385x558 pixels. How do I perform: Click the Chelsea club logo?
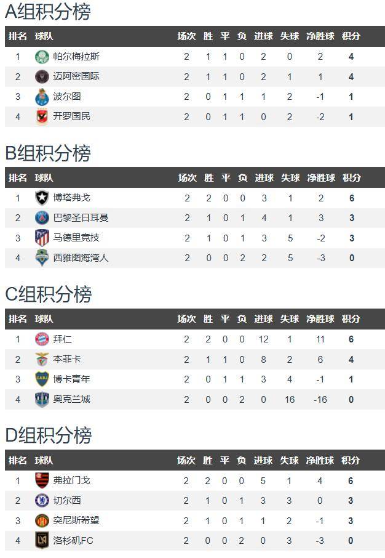(x=42, y=501)
